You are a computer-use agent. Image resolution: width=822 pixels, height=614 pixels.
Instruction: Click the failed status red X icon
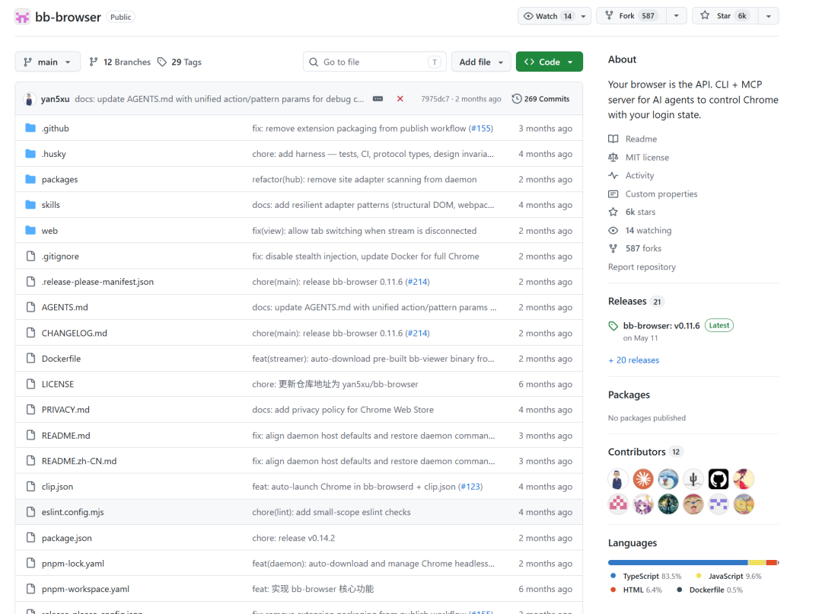click(400, 99)
